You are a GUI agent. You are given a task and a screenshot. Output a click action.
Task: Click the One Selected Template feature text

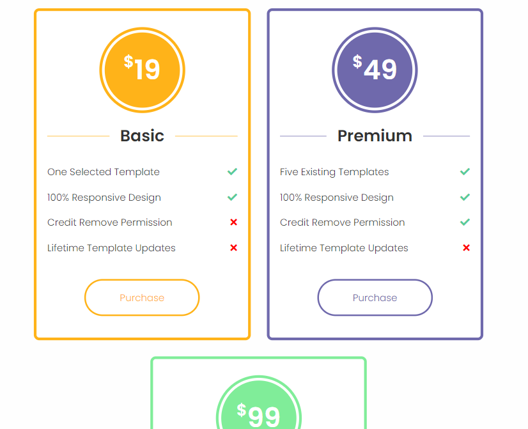point(104,172)
